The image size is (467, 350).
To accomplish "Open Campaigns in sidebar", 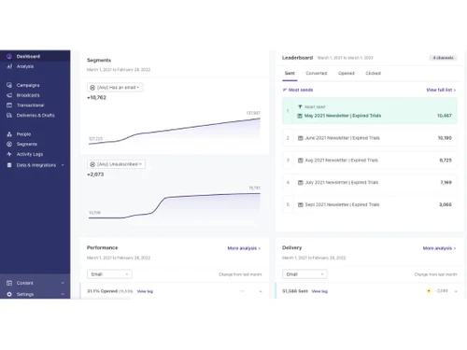I will click(35, 85).
